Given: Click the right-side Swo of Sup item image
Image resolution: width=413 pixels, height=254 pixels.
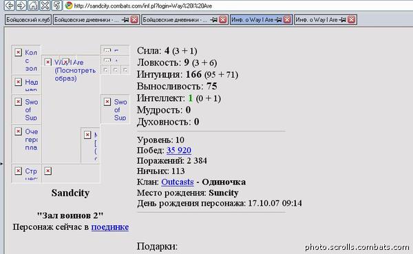Looking at the screenshot, I should 116,109.
